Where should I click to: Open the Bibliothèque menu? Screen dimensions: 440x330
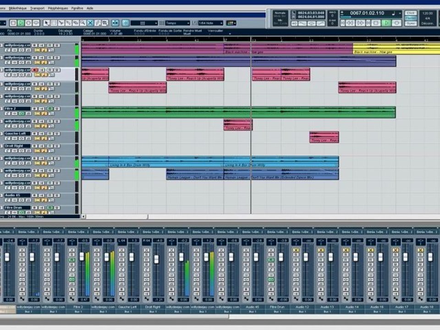coord(18,8)
